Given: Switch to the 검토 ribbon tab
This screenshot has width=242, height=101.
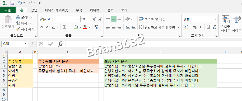Looking at the screenshot, I should (x=110, y=10).
